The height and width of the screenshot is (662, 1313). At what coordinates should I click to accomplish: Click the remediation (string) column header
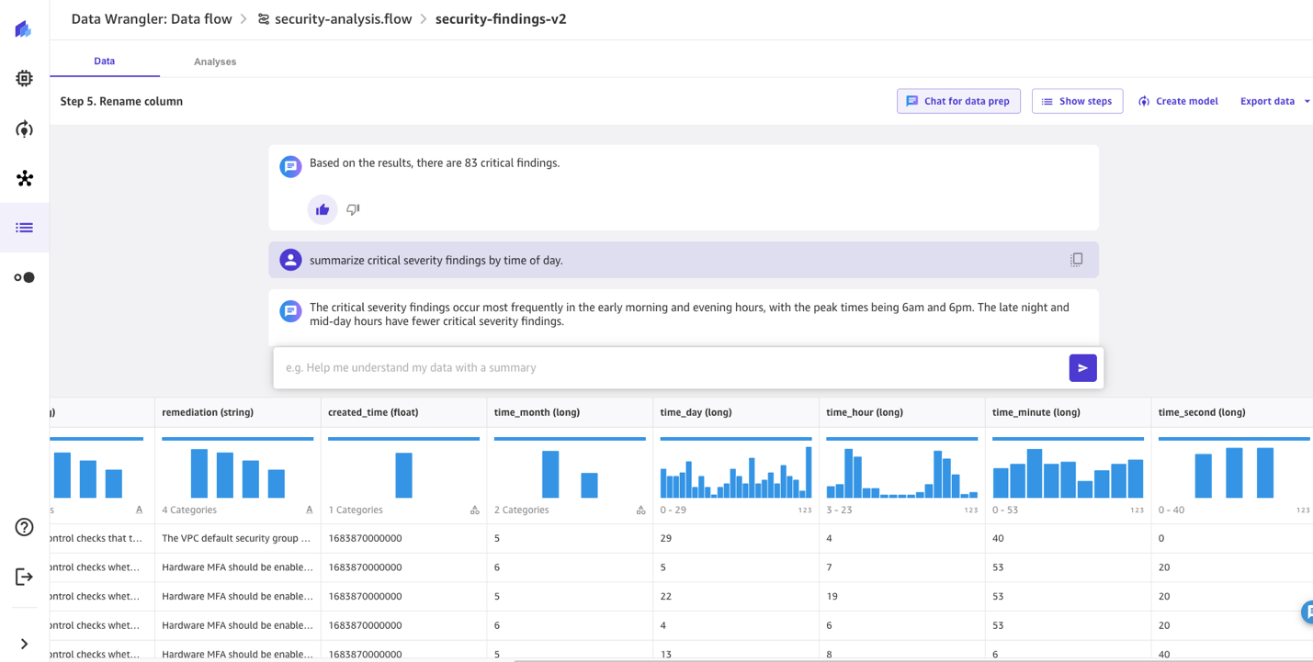pos(238,412)
